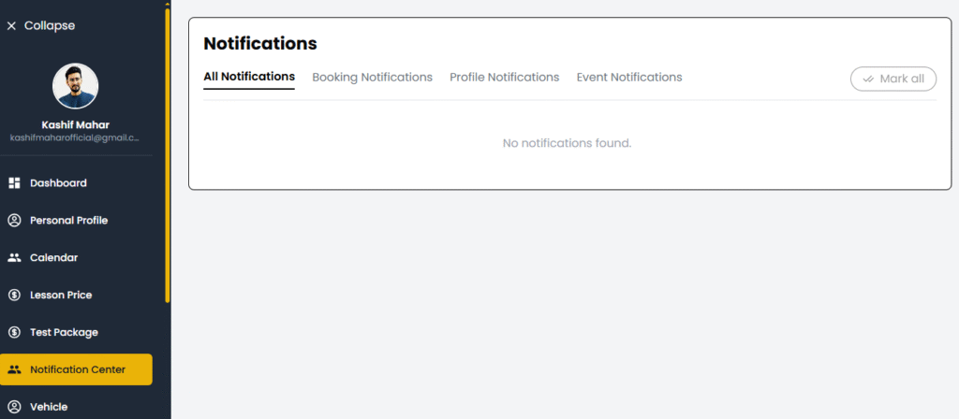Click the Dashboard grid icon
Viewport: 959px width, 419px height.
click(x=14, y=182)
